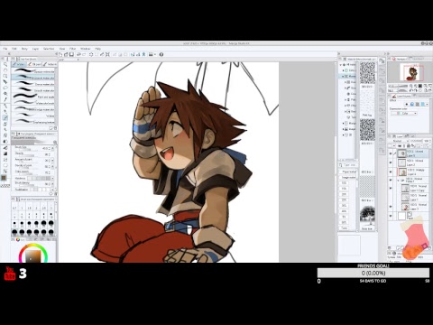The height and width of the screenshot is (325, 433).
Task: Click the Open file icon in the toolbar
Action: 66,54
